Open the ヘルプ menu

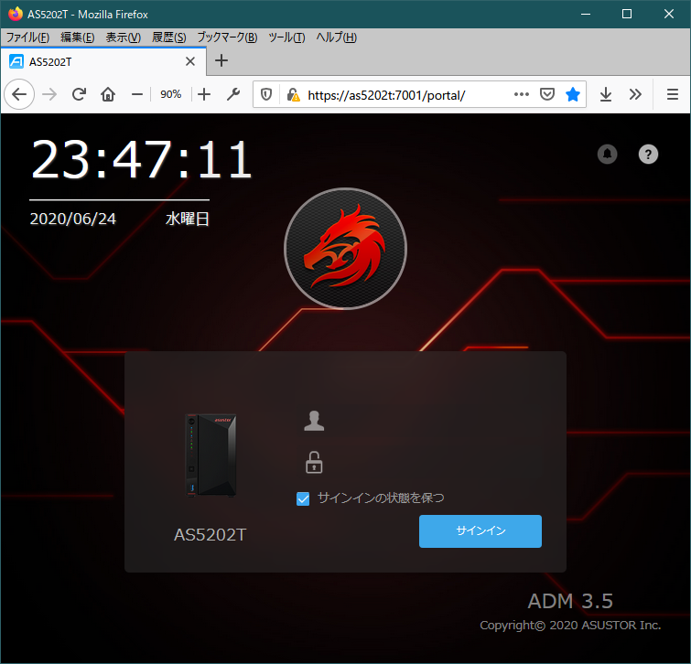(336, 37)
